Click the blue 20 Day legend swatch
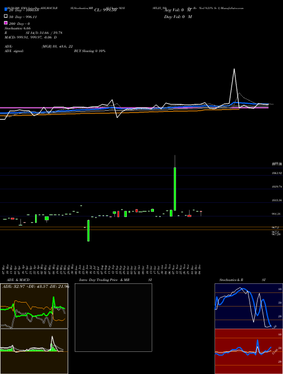This screenshot has height=374, width=283. point(6,10)
